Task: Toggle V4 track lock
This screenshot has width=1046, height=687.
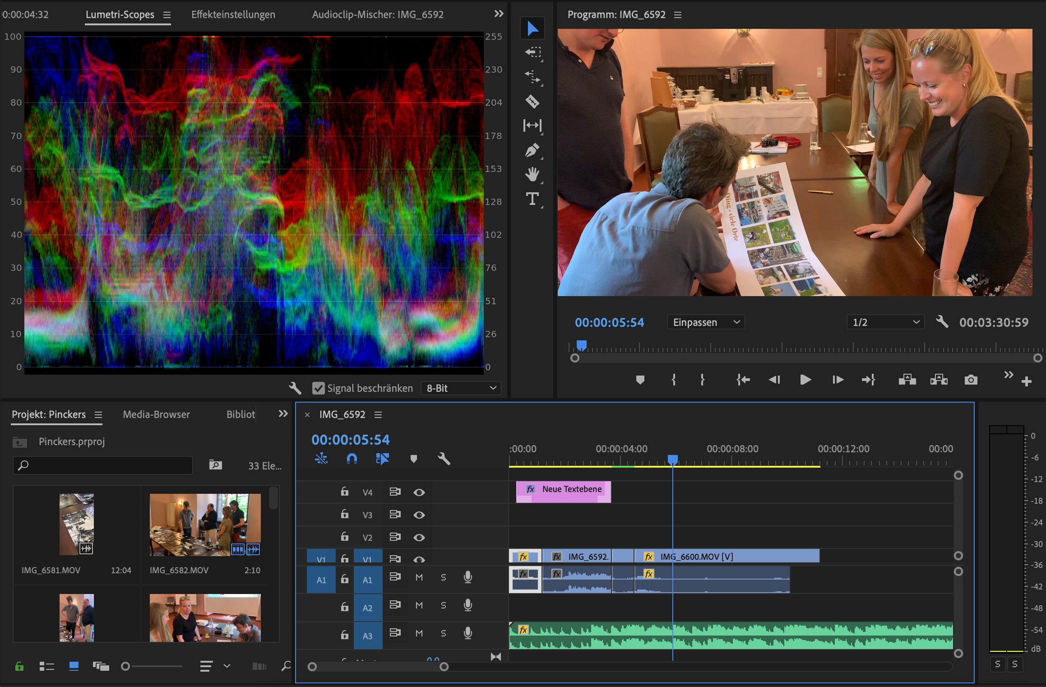Action: click(x=345, y=492)
